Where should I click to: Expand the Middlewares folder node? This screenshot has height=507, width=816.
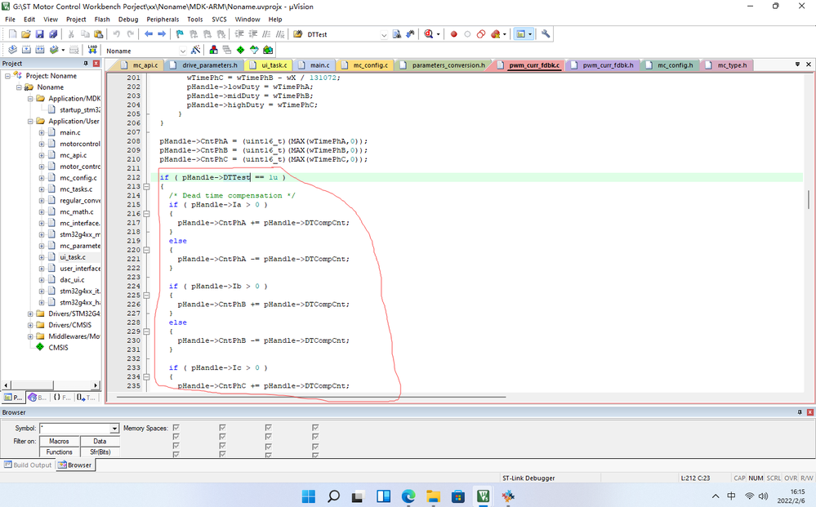point(30,336)
